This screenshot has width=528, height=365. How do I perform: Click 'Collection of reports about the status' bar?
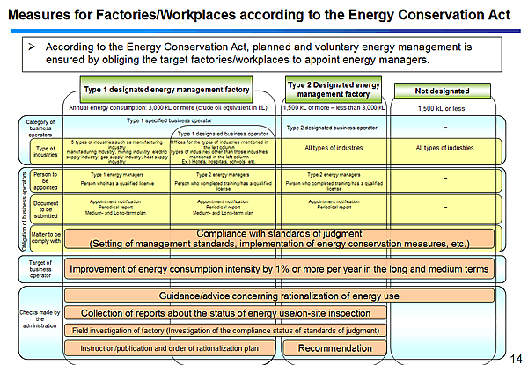click(225, 313)
